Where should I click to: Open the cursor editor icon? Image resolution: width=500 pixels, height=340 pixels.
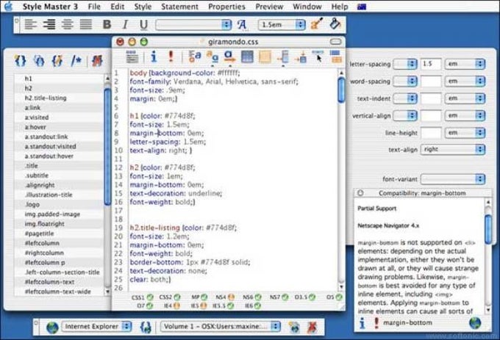318,57
